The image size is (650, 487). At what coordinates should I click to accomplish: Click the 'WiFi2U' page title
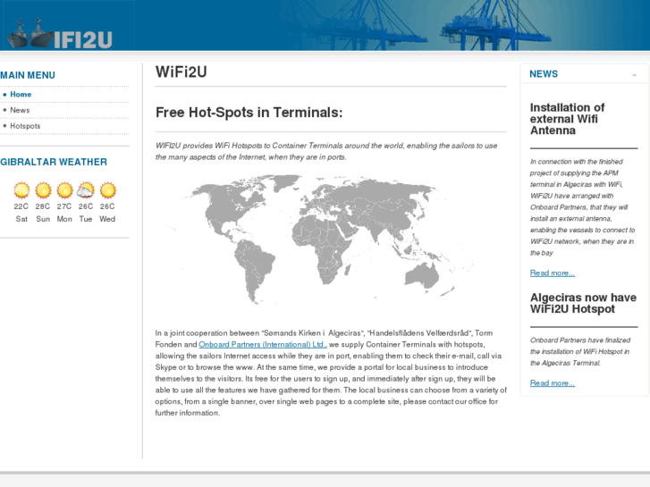[x=181, y=72]
